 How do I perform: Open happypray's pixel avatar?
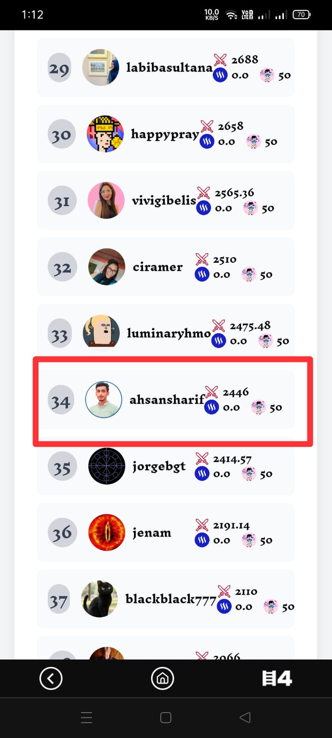[105, 134]
